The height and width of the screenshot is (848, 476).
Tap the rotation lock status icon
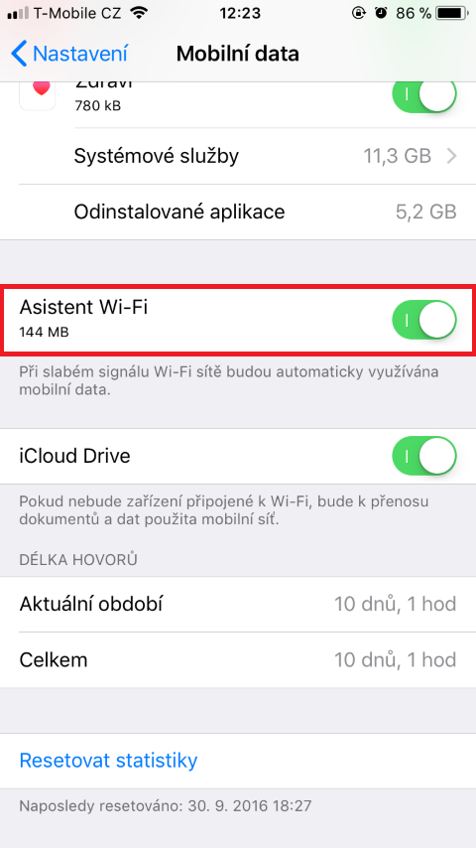(359, 14)
